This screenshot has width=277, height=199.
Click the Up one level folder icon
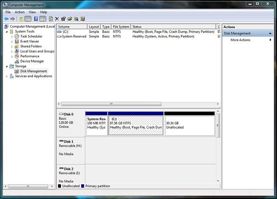point(21,19)
